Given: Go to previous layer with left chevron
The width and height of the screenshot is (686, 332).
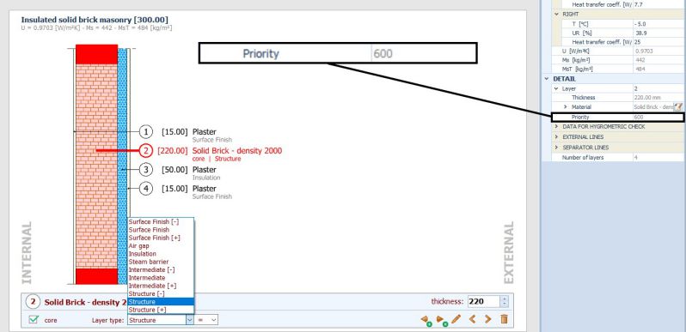Looking at the screenshot, I should 472,319.
